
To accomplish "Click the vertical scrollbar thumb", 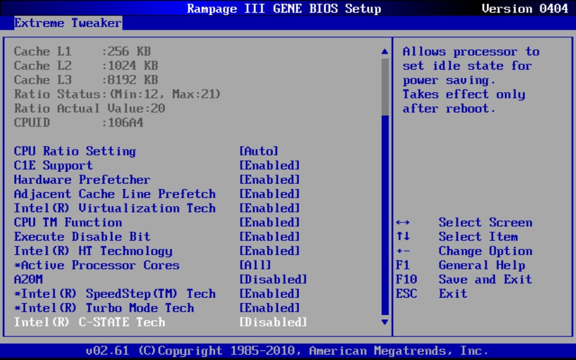I will (x=384, y=86).
